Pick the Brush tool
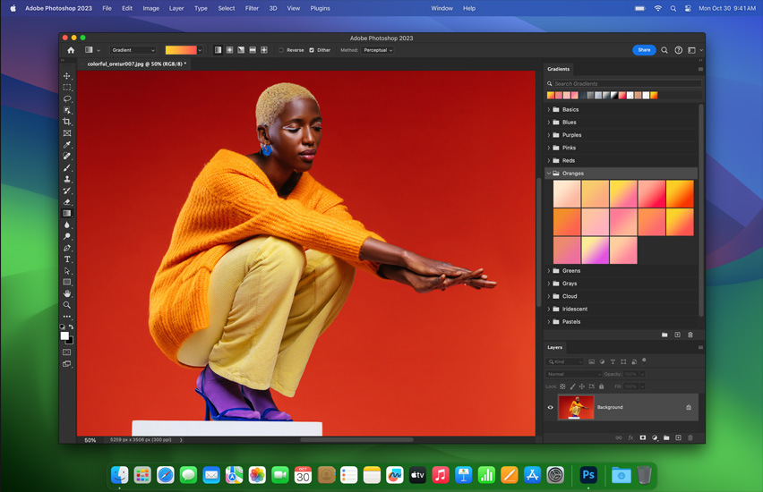Image resolution: width=763 pixels, height=492 pixels. point(67,167)
